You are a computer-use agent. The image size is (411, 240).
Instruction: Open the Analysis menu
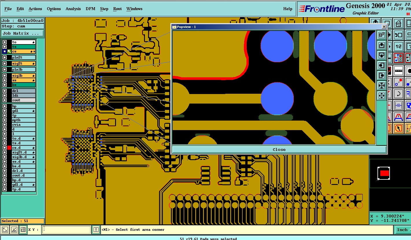[73, 9]
